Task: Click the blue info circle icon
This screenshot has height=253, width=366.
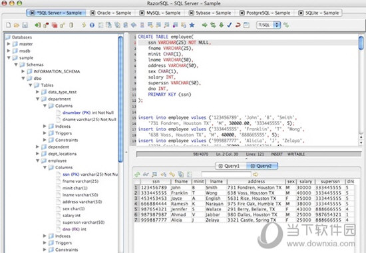Action: point(92,25)
